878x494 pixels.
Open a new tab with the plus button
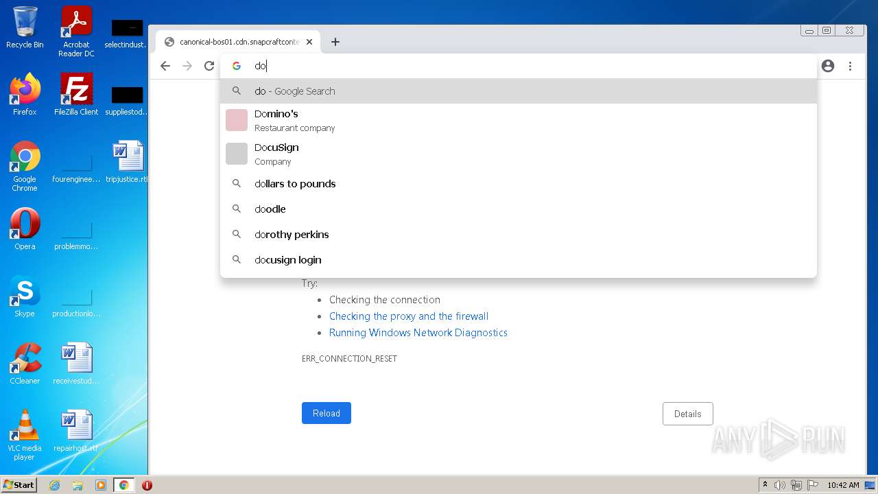pos(335,42)
